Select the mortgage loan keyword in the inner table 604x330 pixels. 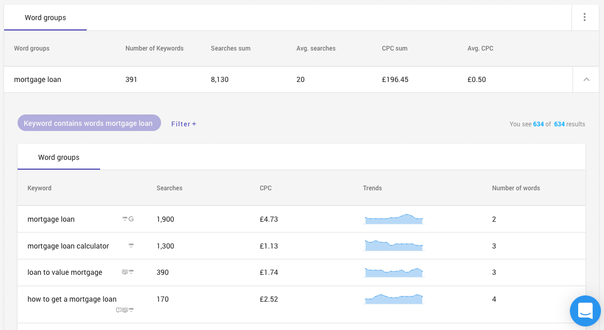[x=51, y=219]
